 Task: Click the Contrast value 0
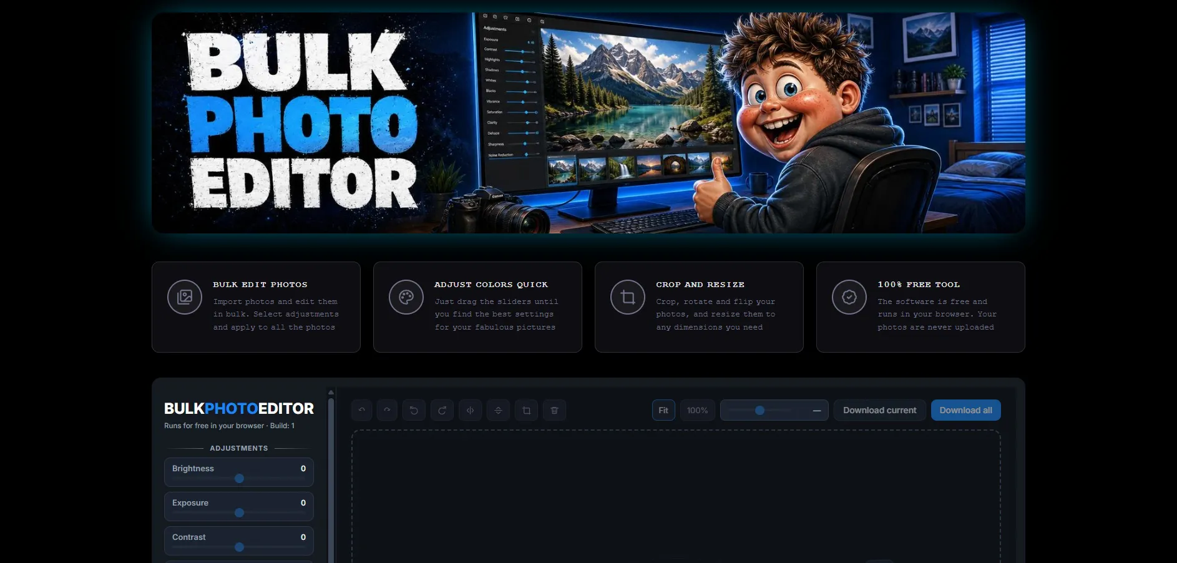pos(303,537)
